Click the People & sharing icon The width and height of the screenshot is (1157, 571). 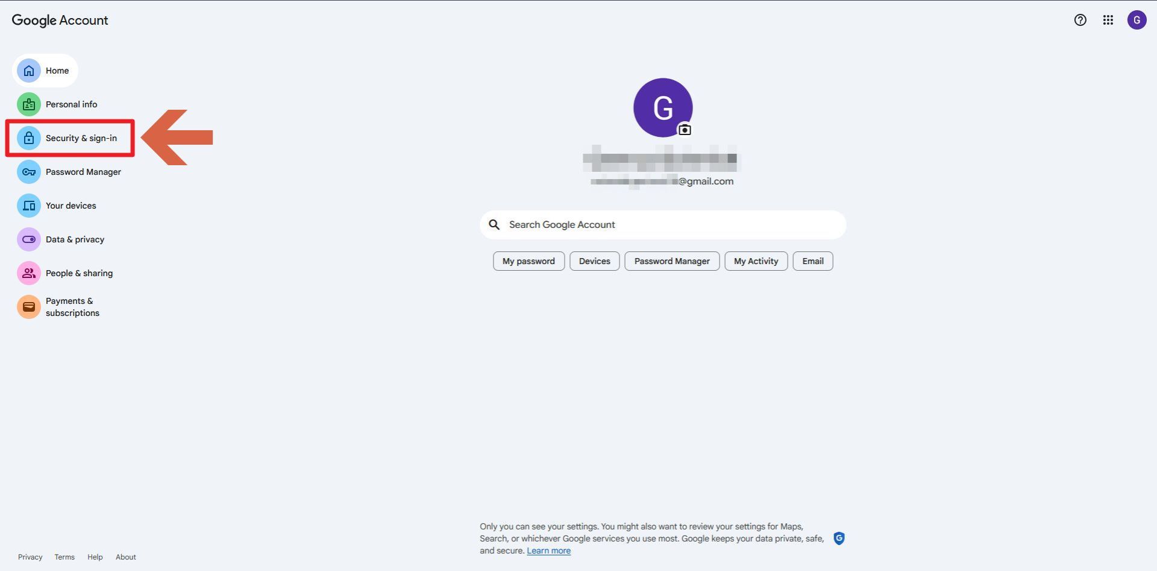(x=28, y=273)
